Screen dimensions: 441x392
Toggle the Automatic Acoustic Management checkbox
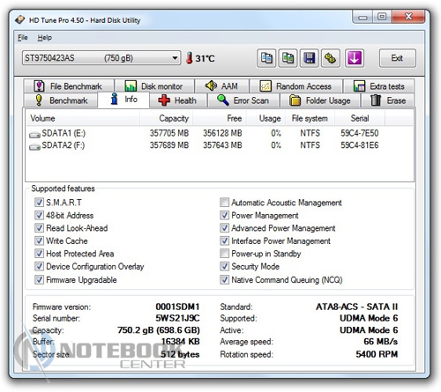click(x=224, y=203)
